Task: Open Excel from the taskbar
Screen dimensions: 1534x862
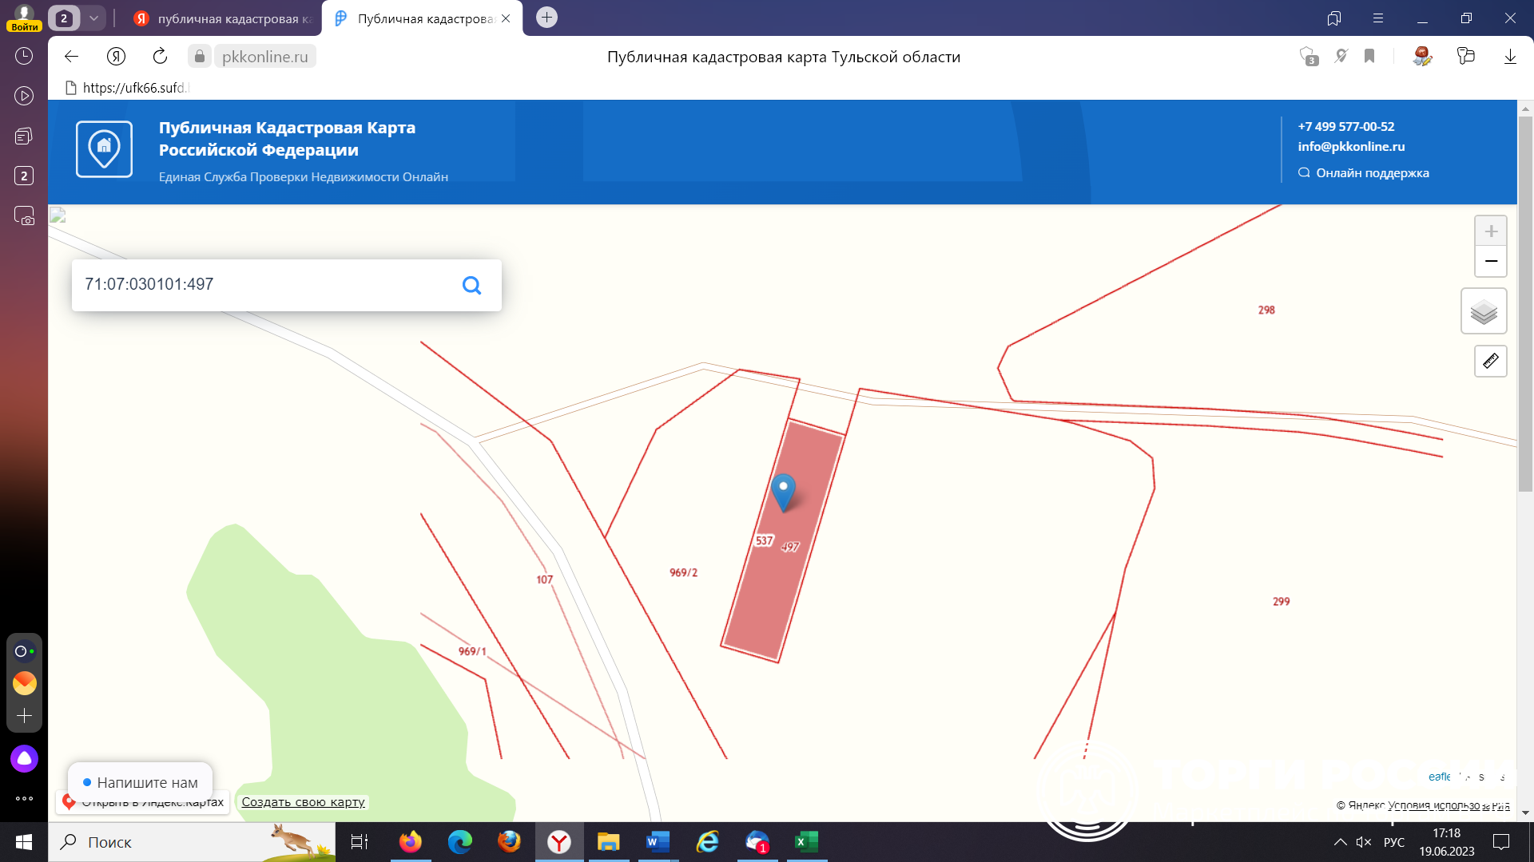Action: pos(806,842)
